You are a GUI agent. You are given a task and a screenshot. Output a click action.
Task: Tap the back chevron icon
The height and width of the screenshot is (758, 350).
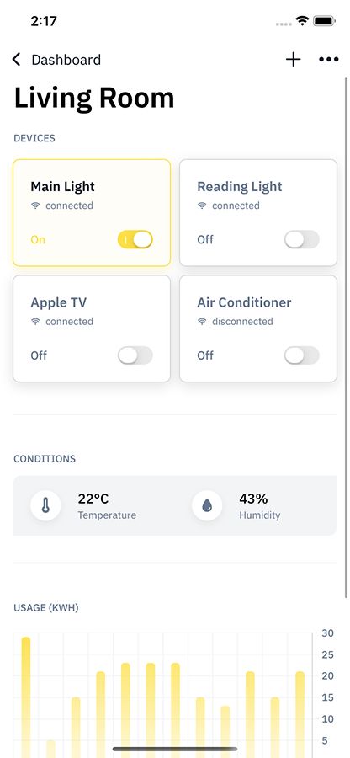[x=17, y=60]
